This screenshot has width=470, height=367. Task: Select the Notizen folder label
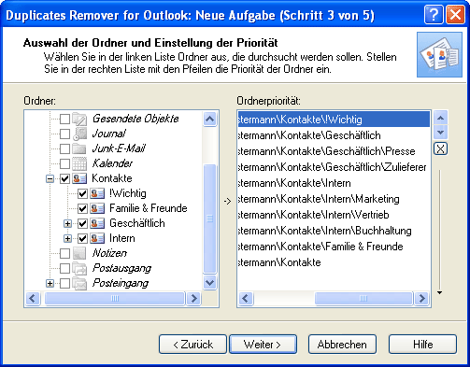click(x=109, y=253)
